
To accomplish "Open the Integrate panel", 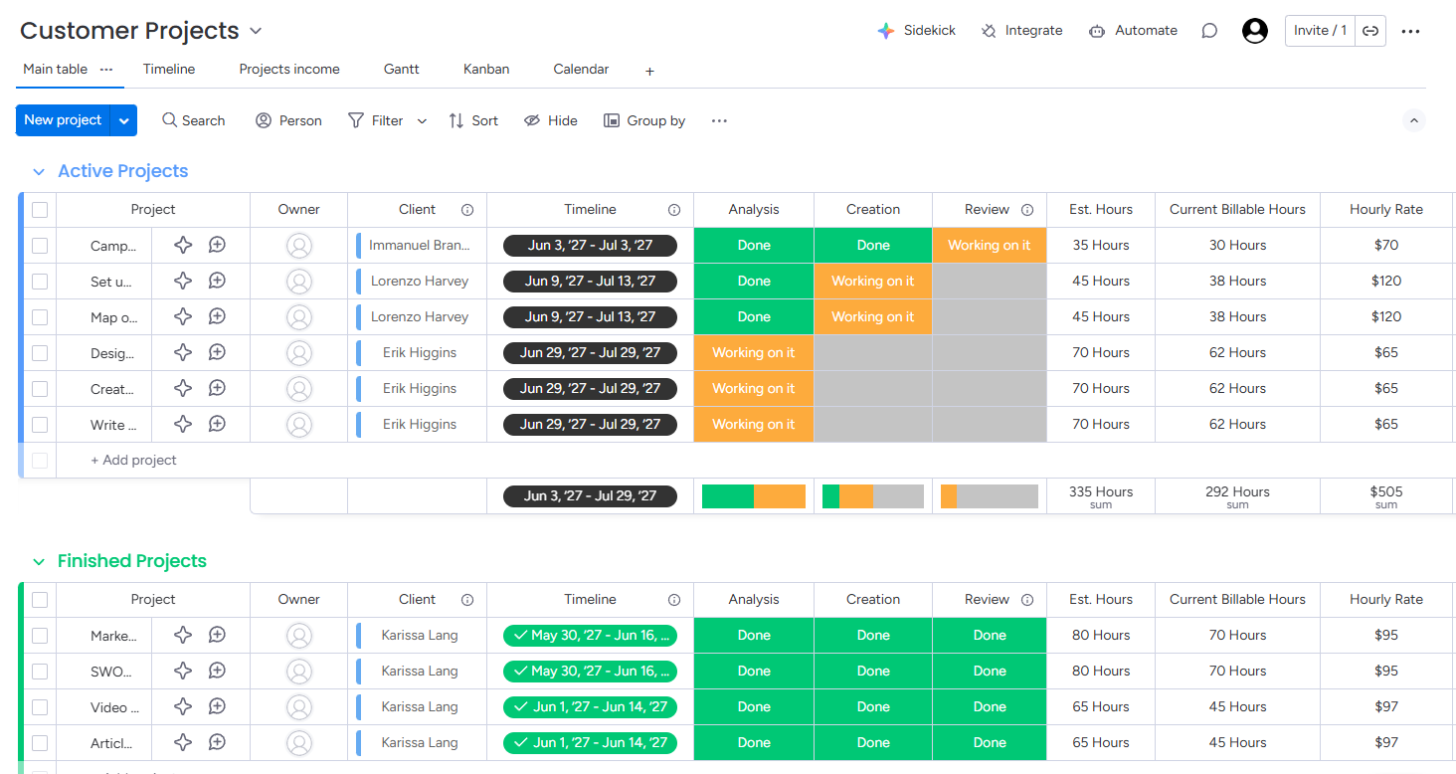I will tap(1021, 30).
